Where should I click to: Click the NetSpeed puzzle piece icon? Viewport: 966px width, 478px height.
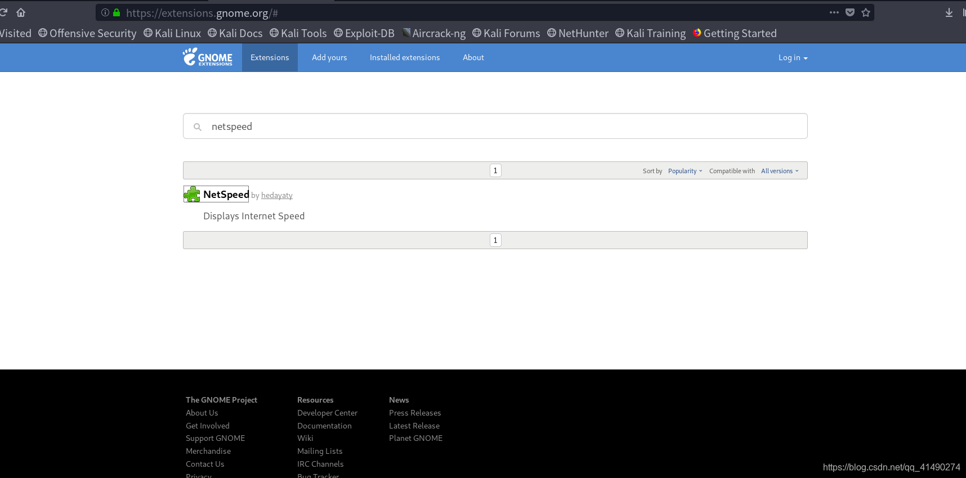coord(192,195)
